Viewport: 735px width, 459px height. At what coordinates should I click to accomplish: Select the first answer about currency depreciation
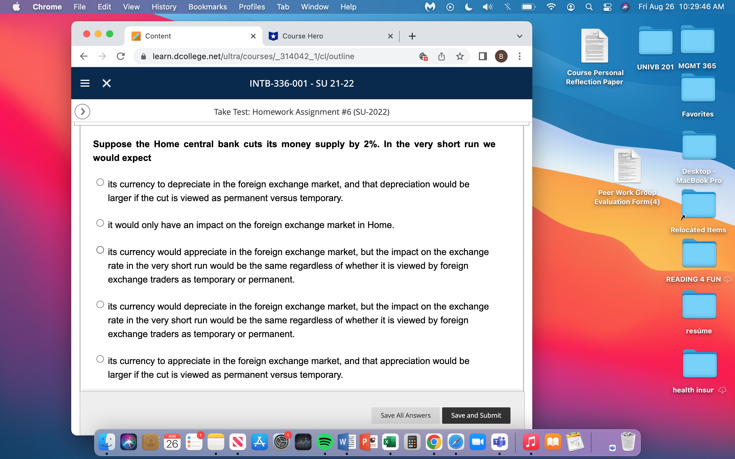coord(100,182)
